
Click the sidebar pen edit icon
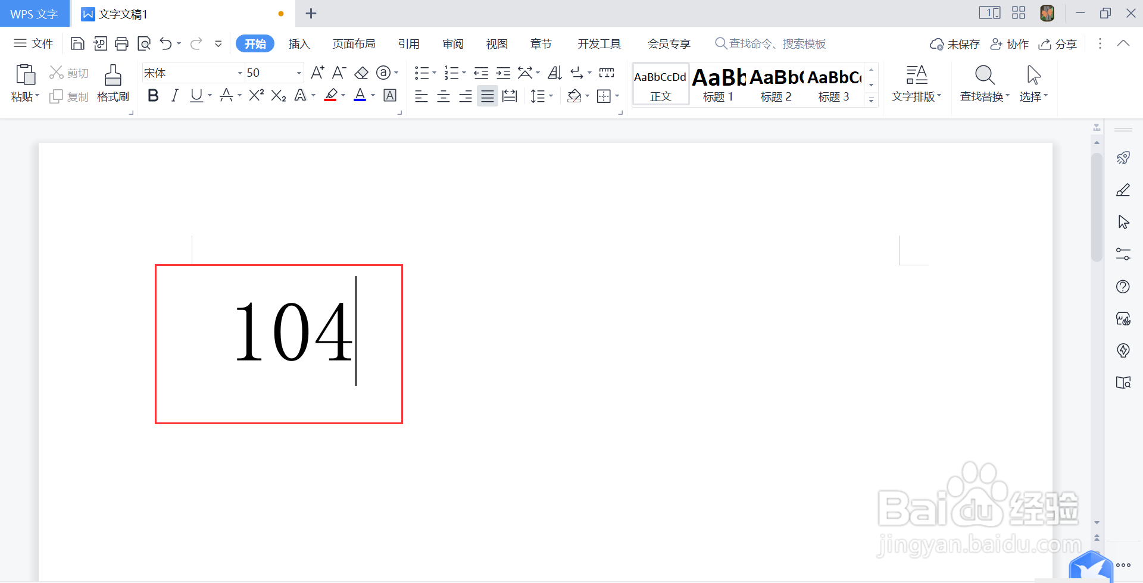click(x=1123, y=190)
